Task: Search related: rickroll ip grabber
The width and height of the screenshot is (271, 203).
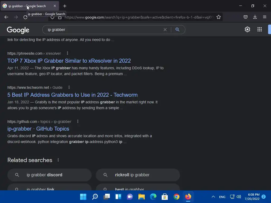Action: point(138,175)
